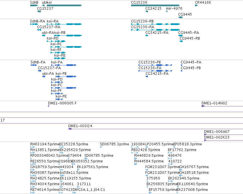Click the RH63194.5prime EST label
The height and width of the screenshot is (194, 243).
tap(45, 144)
